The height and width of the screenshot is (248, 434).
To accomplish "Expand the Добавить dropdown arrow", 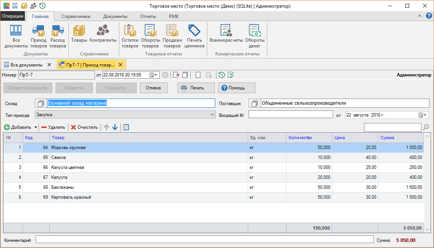I will 36,127.
